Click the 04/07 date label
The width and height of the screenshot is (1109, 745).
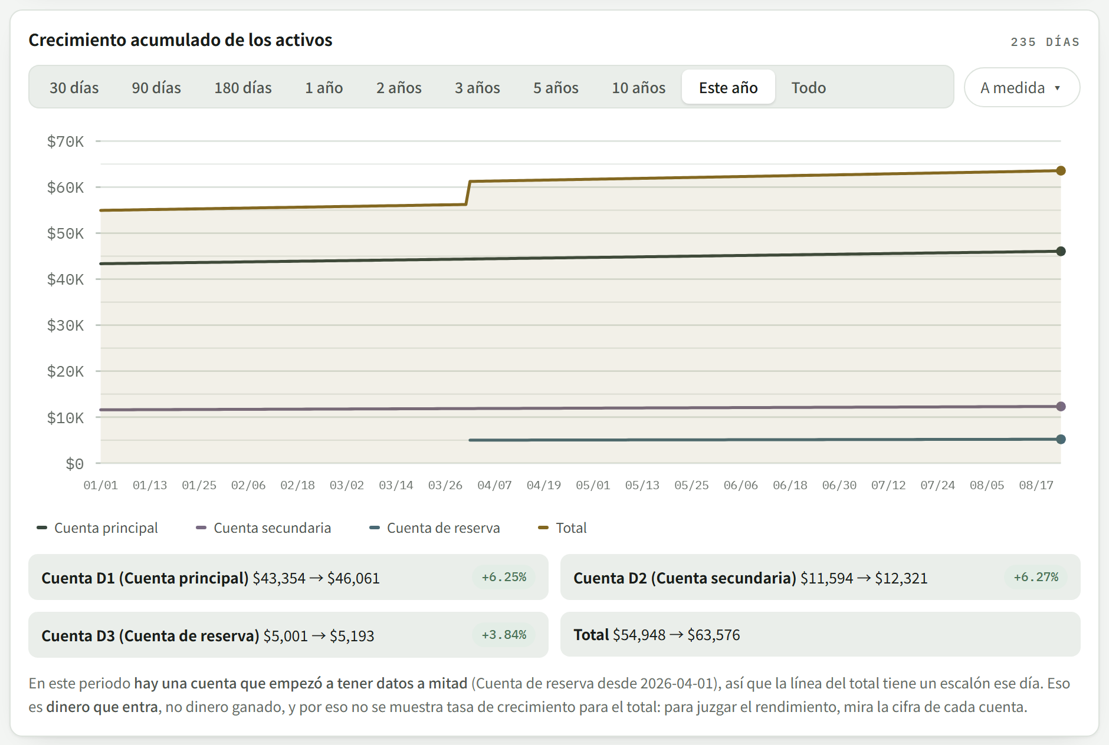tap(494, 485)
